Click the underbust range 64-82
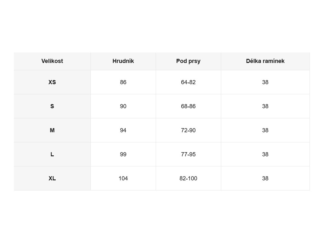This screenshot has width=324, height=243. 188,82
